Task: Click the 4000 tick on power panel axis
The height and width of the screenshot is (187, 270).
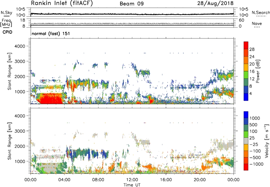Action: pyautogui.click(x=20, y=46)
